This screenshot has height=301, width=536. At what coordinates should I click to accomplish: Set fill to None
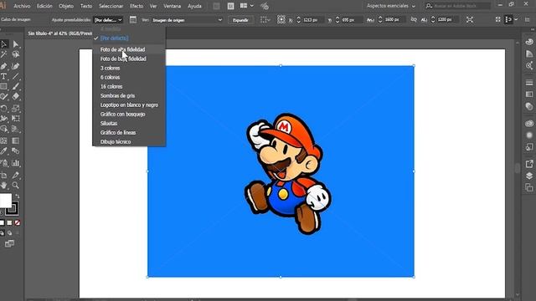tap(18, 223)
